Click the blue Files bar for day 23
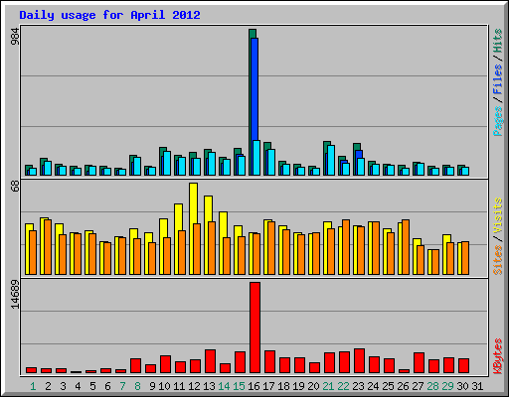 click(x=359, y=155)
